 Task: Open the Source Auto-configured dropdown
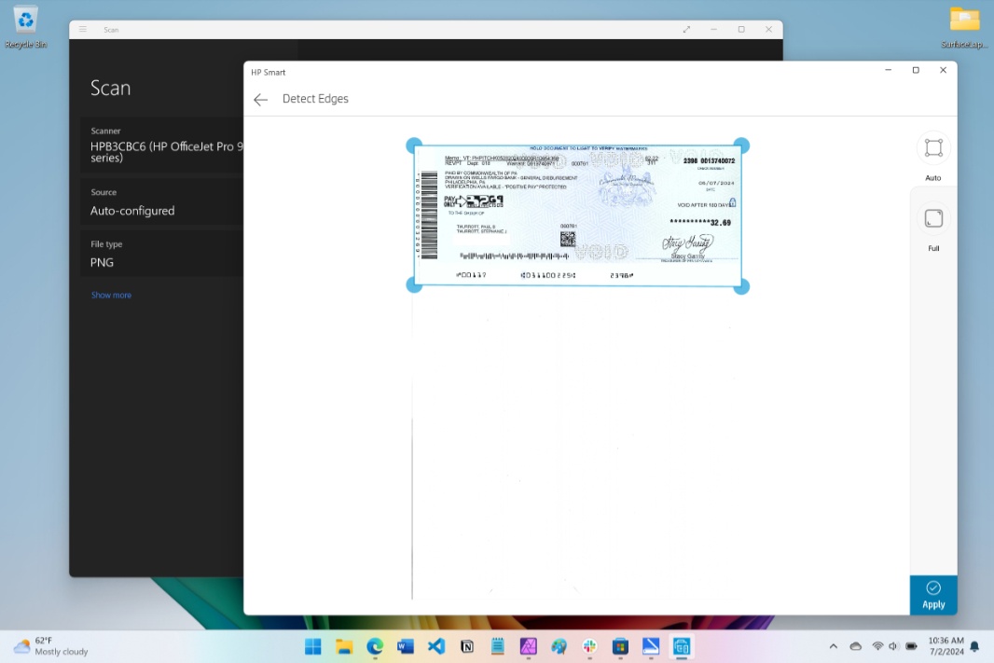click(x=165, y=202)
